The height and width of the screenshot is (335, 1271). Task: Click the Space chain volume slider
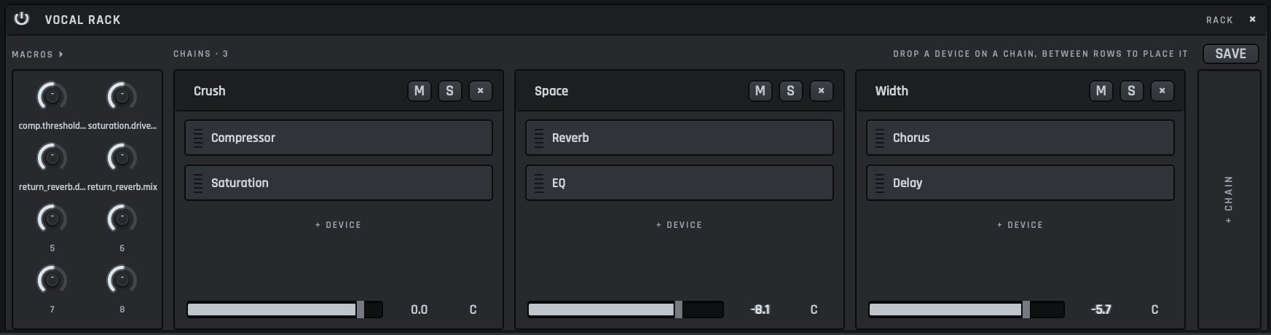[x=626, y=310]
